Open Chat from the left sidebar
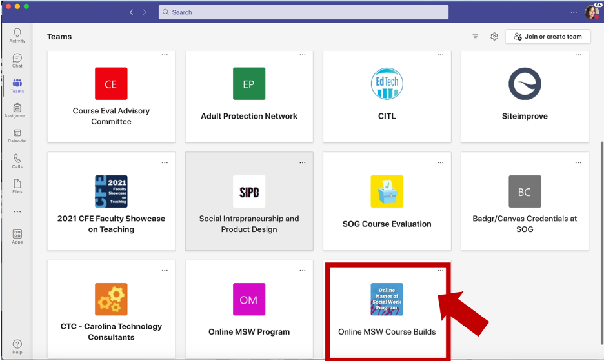This screenshot has height=361, width=604. click(17, 61)
